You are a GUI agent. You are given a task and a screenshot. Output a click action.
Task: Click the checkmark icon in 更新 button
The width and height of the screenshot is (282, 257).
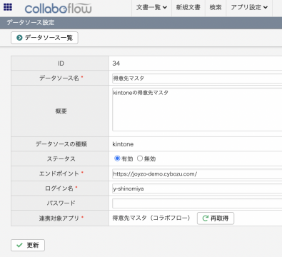pyautogui.click(x=19, y=245)
